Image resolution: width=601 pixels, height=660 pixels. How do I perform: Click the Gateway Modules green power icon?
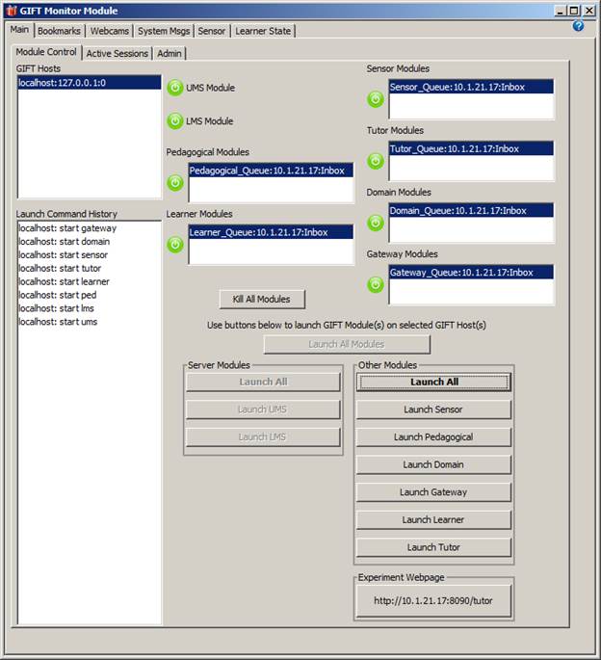376,284
